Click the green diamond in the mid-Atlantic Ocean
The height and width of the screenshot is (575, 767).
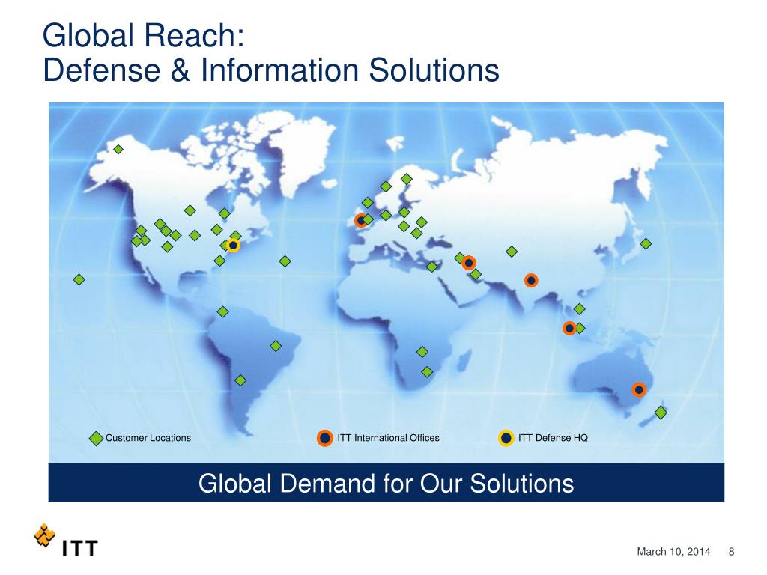285,261
